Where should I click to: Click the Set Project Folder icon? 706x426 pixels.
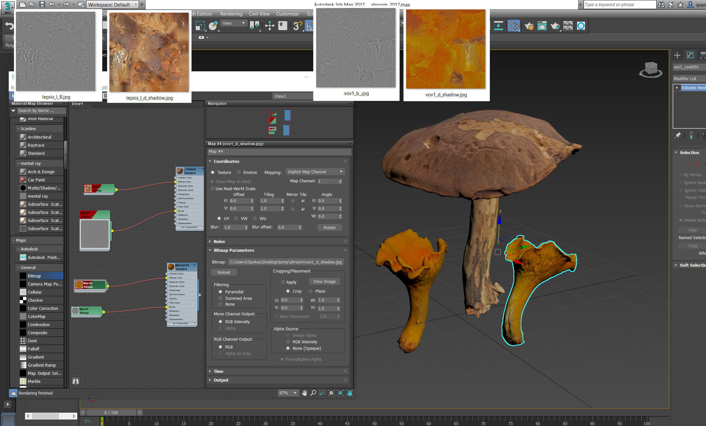point(81,5)
